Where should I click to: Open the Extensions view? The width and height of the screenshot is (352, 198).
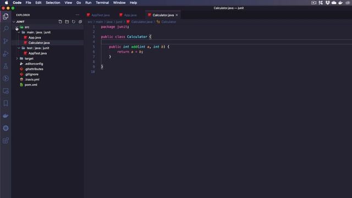coord(5,141)
